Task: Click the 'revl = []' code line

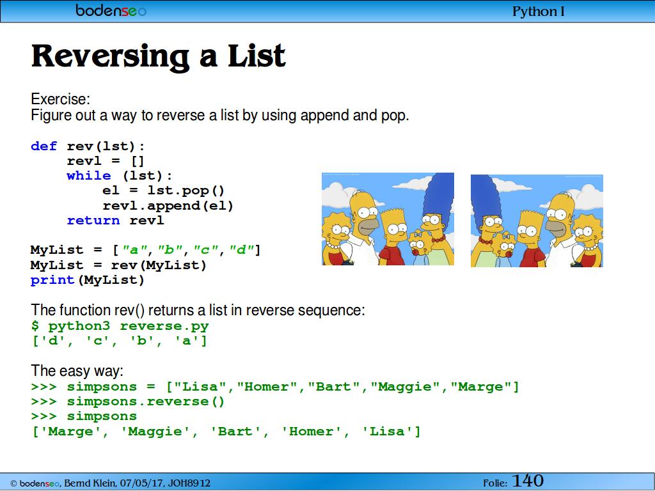Action: tap(106, 160)
